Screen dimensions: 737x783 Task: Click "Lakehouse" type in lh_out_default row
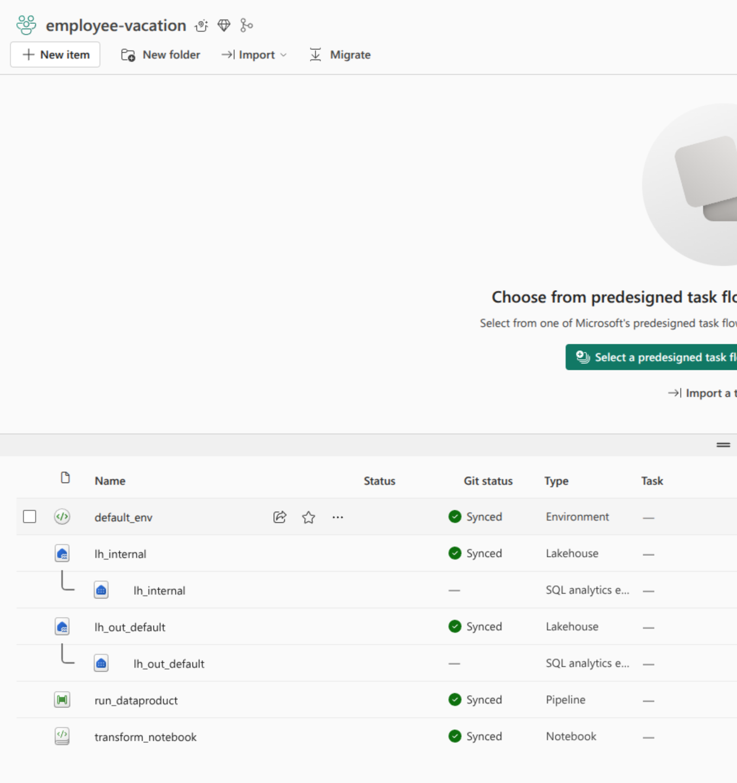point(572,626)
